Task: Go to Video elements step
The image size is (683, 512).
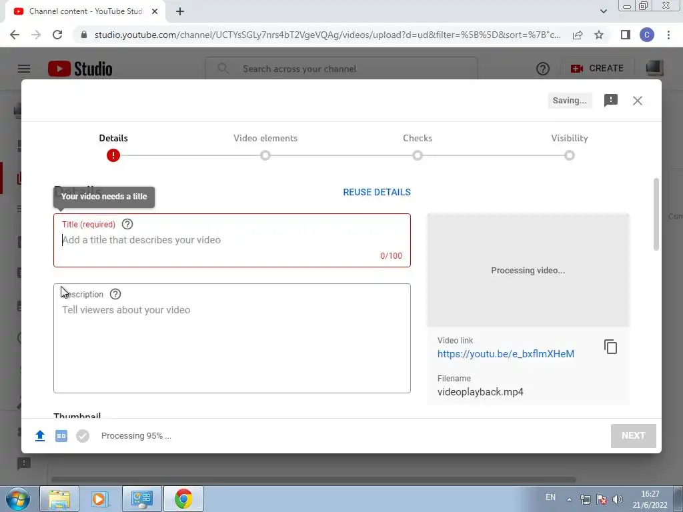Action: click(265, 147)
